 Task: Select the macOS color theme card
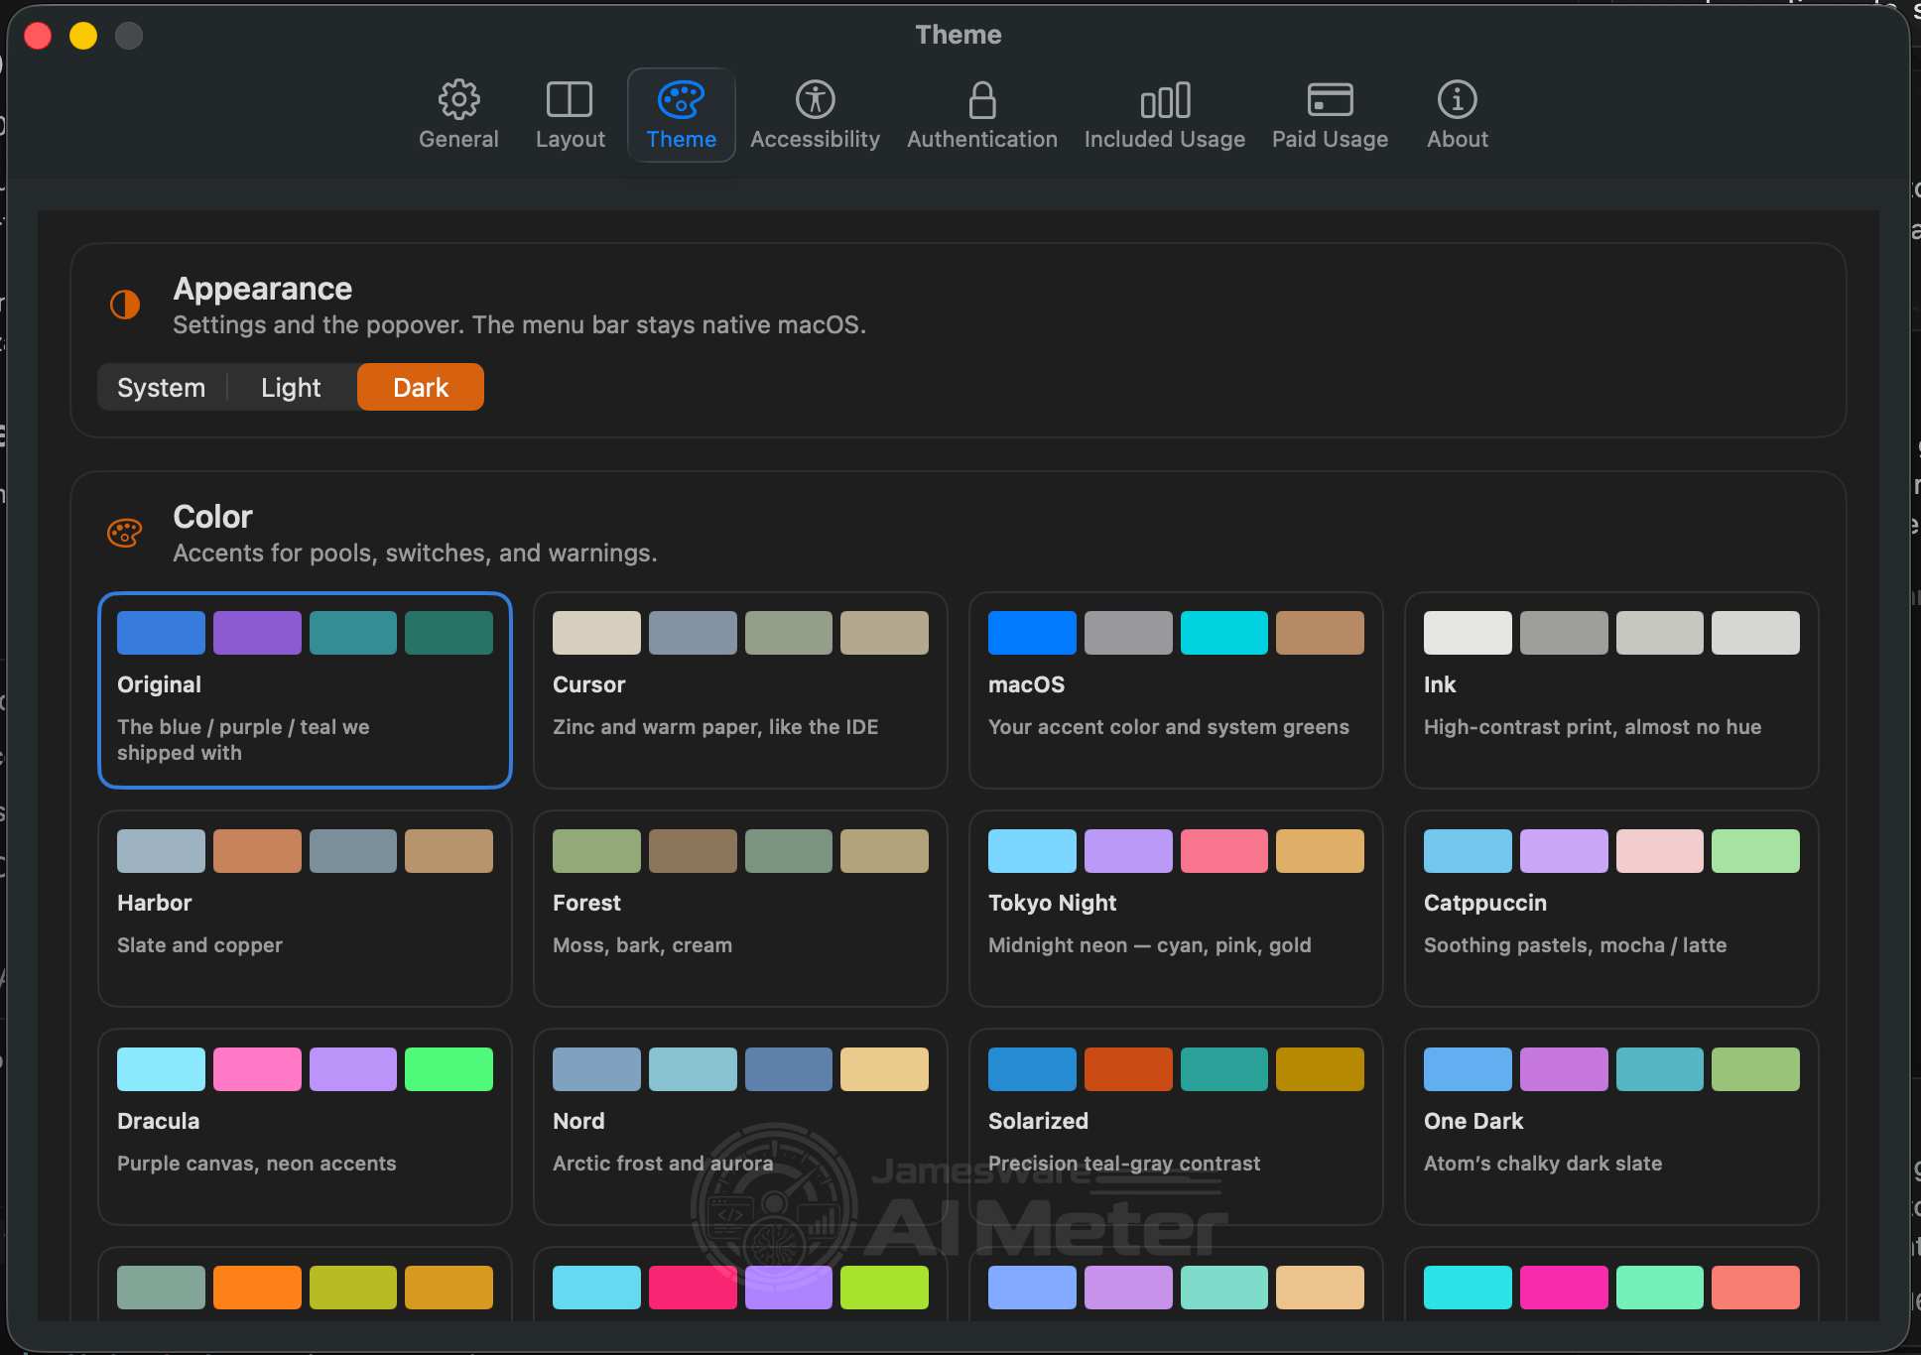1176,690
